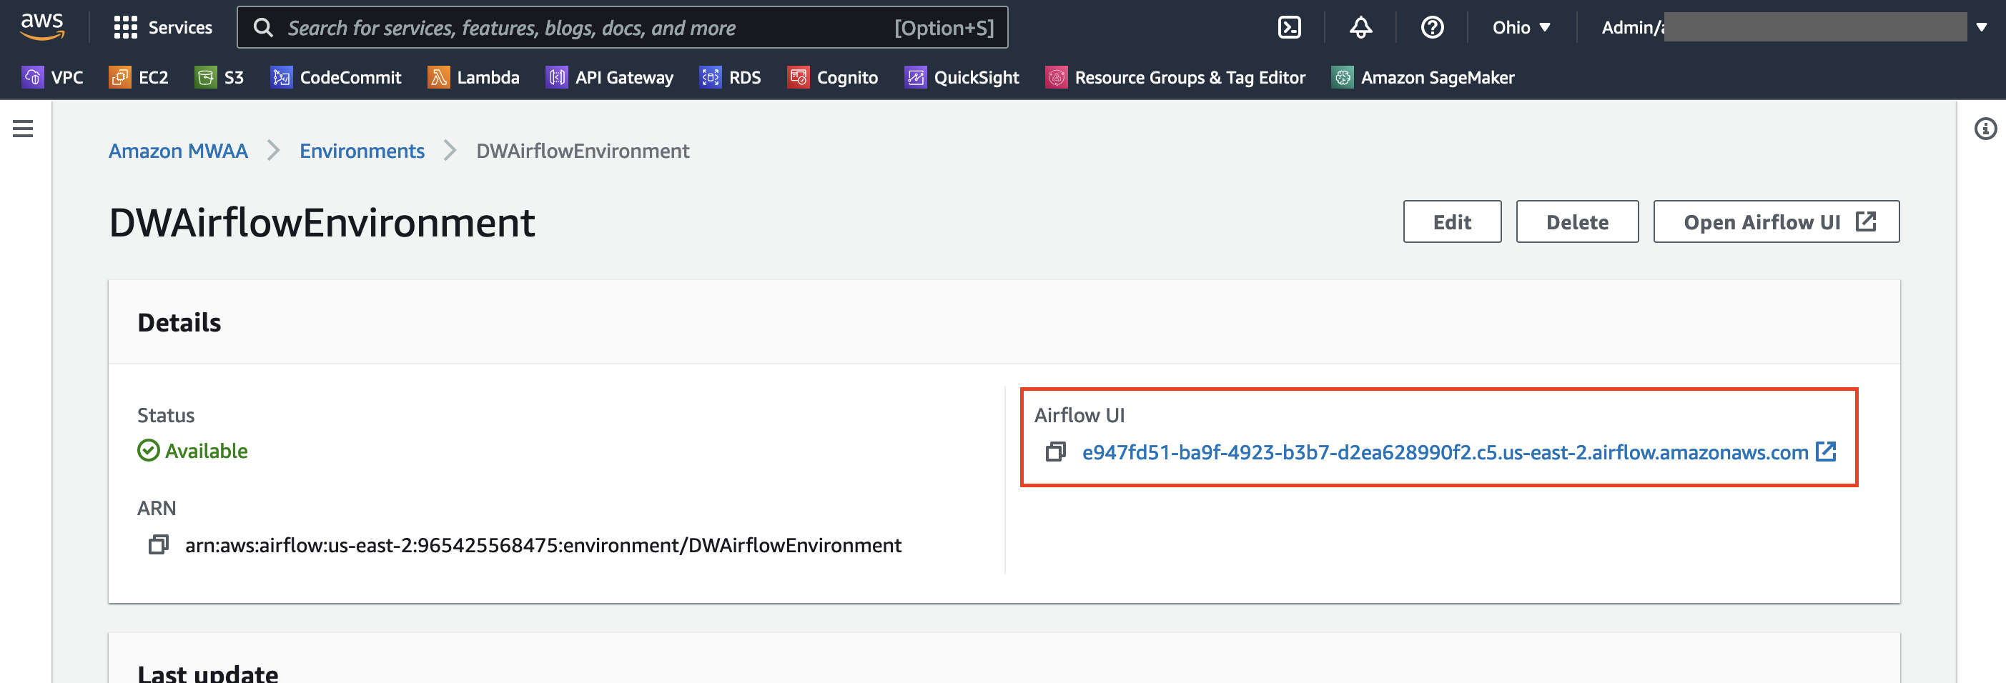Click the Edit button
The image size is (2006, 683).
(x=1453, y=221)
